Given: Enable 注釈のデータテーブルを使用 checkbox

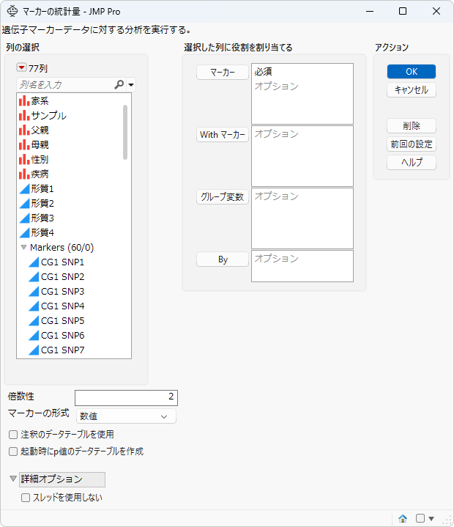Looking at the screenshot, I should (x=13, y=435).
